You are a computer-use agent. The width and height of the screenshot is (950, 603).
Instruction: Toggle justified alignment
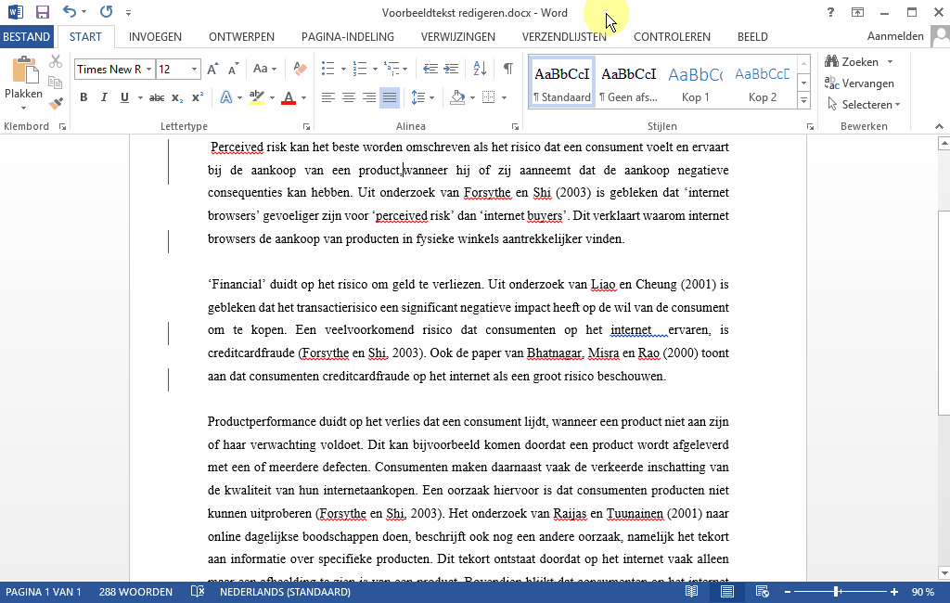tap(390, 97)
